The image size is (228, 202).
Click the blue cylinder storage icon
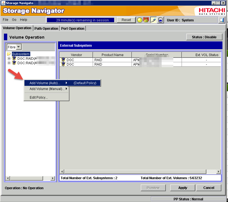click(161, 20)
